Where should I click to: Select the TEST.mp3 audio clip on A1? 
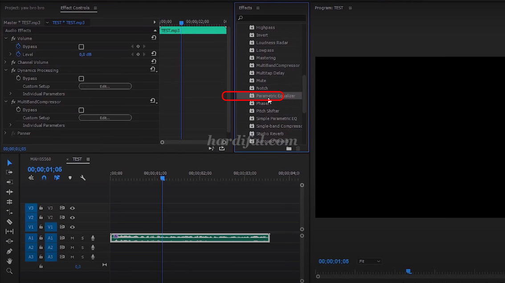190,238
